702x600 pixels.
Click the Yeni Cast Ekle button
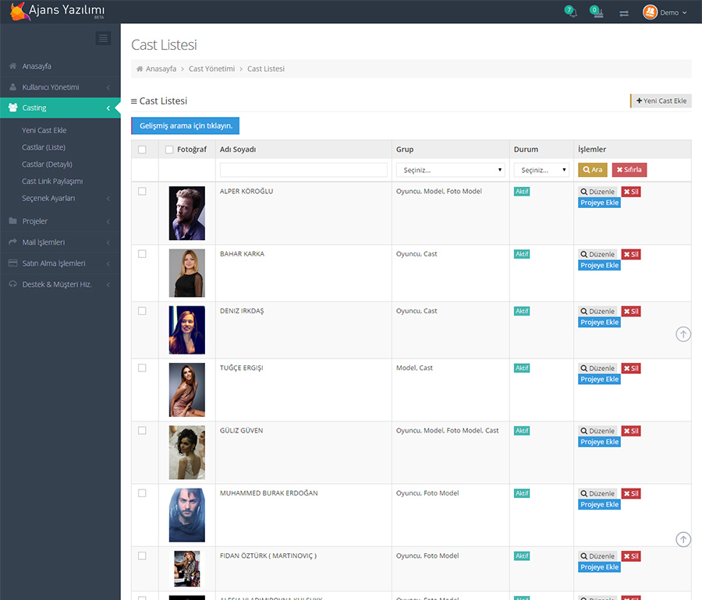tap(661, 101)
